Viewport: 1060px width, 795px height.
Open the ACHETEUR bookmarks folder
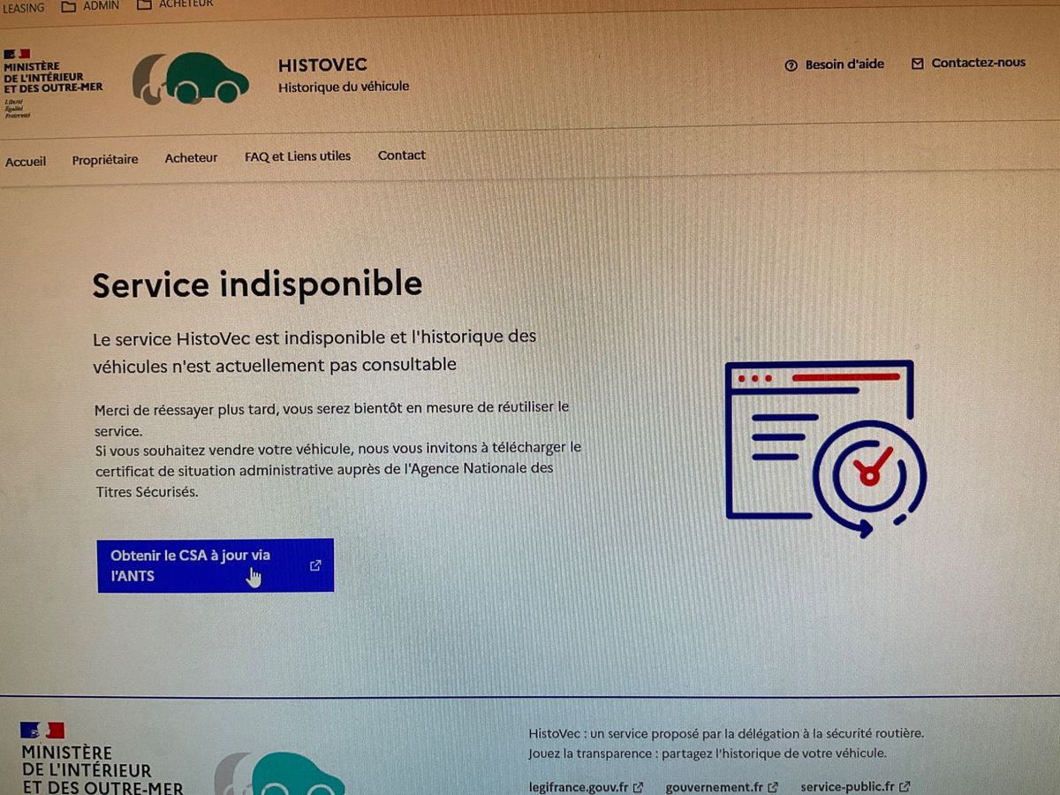click(x=176, y=4)
